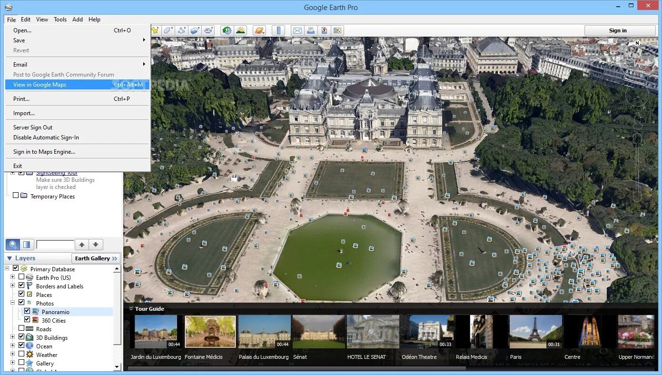Choose Import... from the File menu
This screenshot has height=375, width=662.
tap(77, 113)
